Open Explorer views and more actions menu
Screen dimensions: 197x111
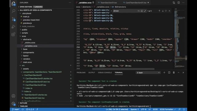pos(70,3)
